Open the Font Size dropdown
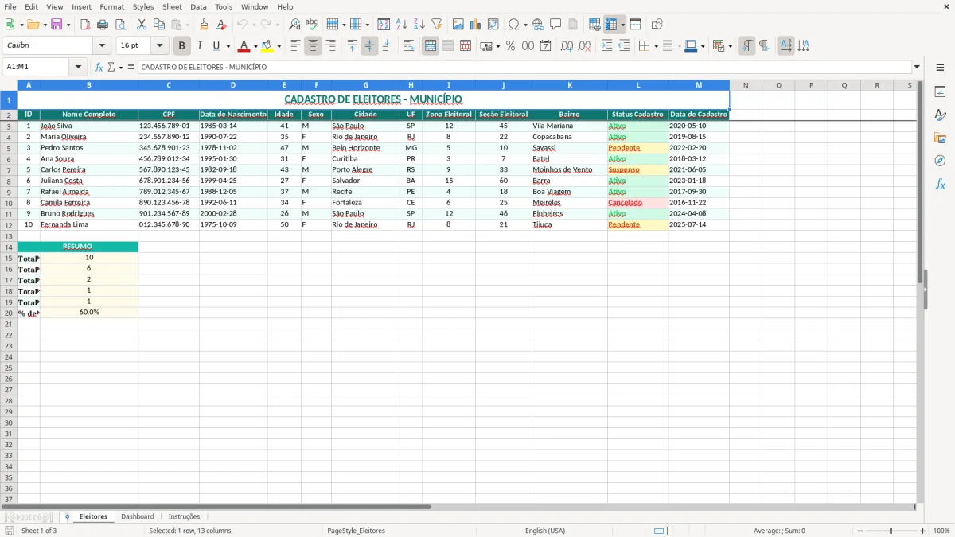The width and height of the screenshot is (955, 537). 159,46
